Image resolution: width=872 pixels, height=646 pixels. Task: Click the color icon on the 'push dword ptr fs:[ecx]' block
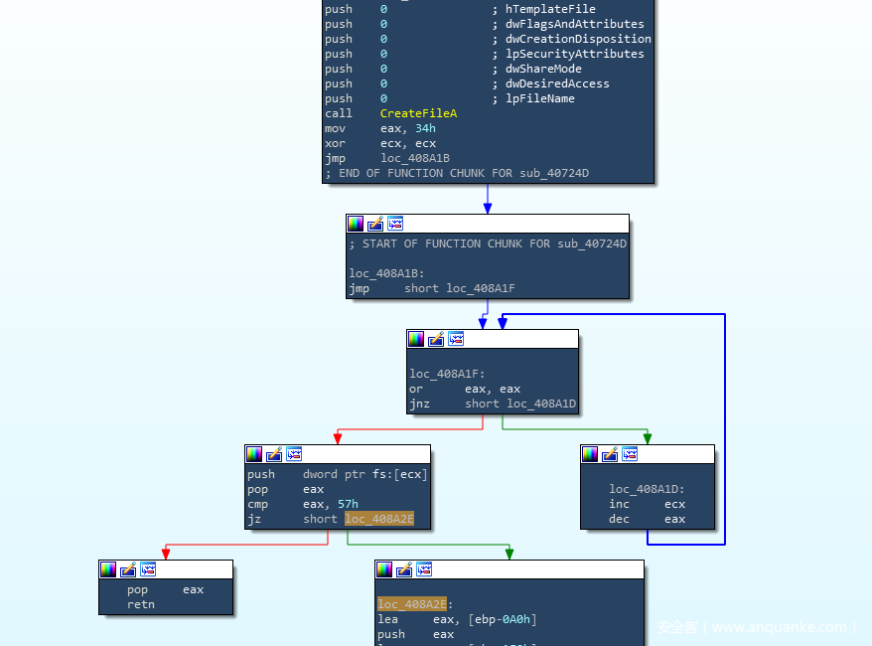click(254, 454)
